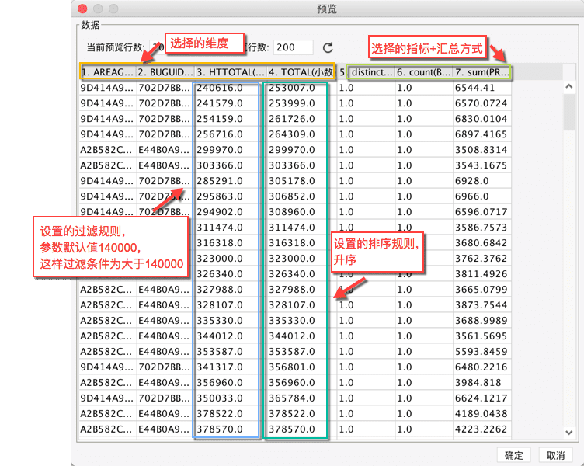
Task: Select column header 3. HTTOTAL(...
Action: tap(231, 72)
